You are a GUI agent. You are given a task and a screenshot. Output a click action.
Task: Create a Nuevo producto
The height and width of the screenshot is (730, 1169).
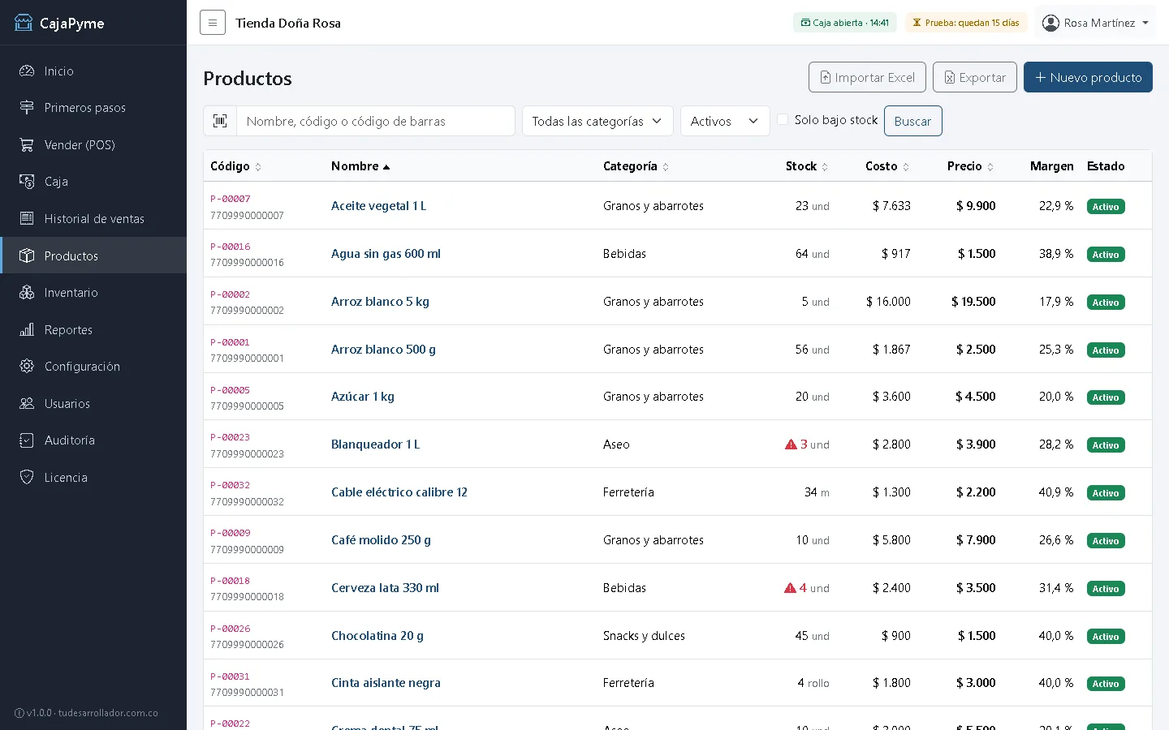point(1088,77)
